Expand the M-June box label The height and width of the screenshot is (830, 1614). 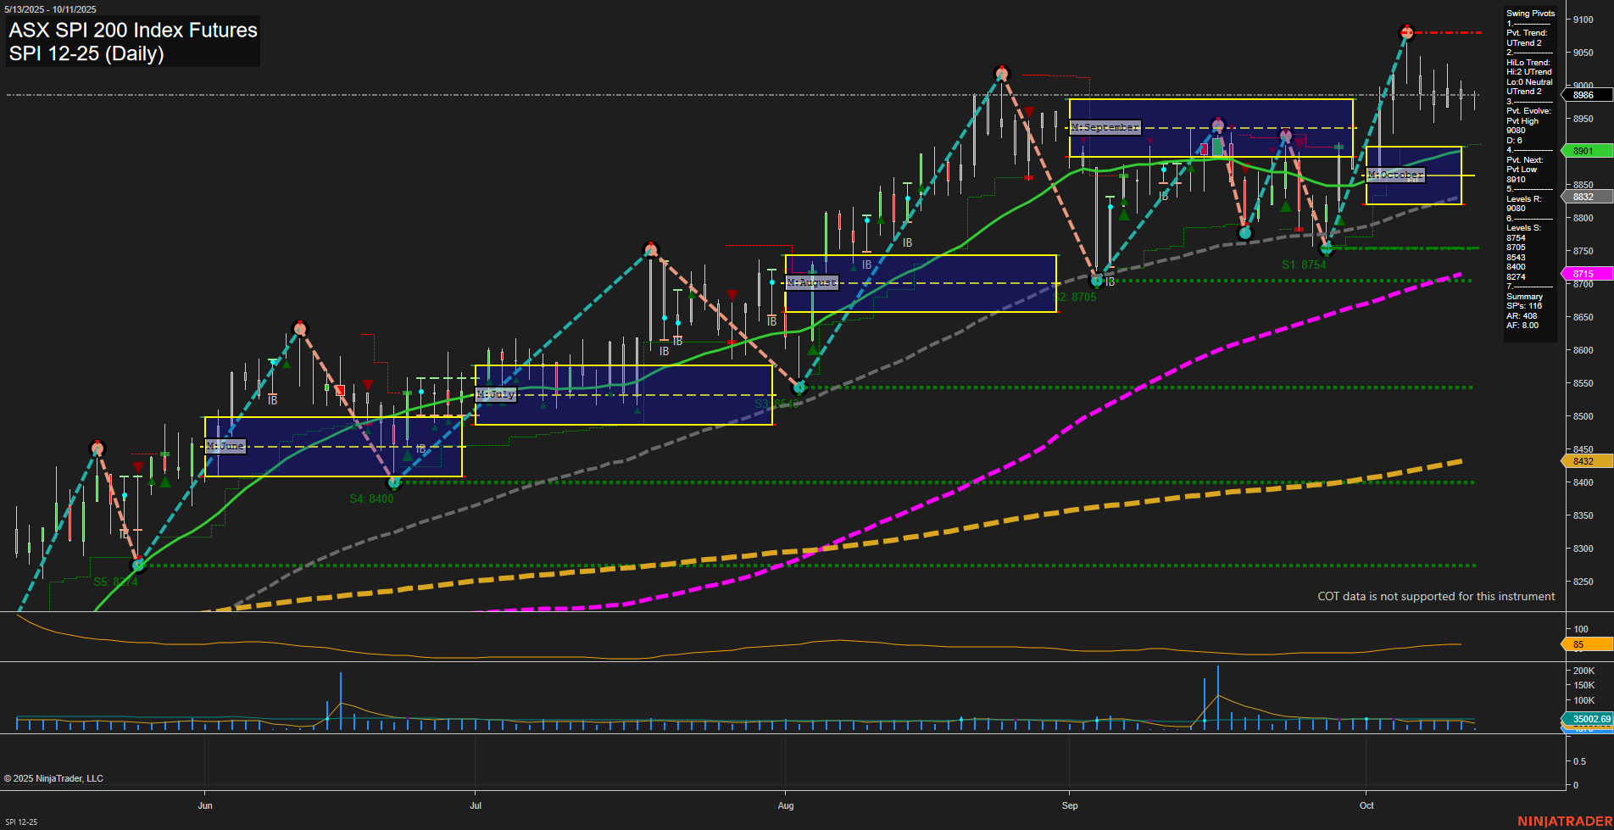225,445
